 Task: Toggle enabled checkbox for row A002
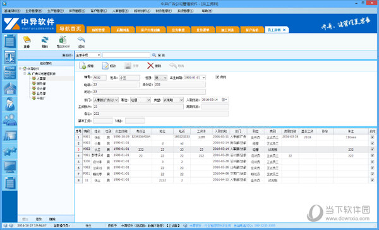372,149
